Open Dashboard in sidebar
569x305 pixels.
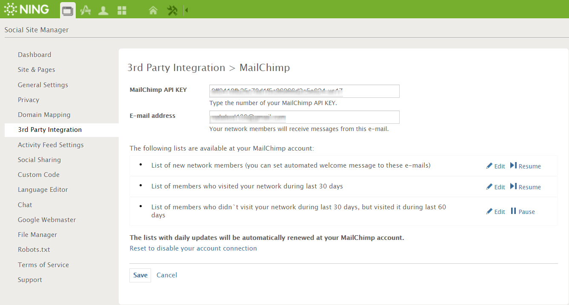coord(34,54)
